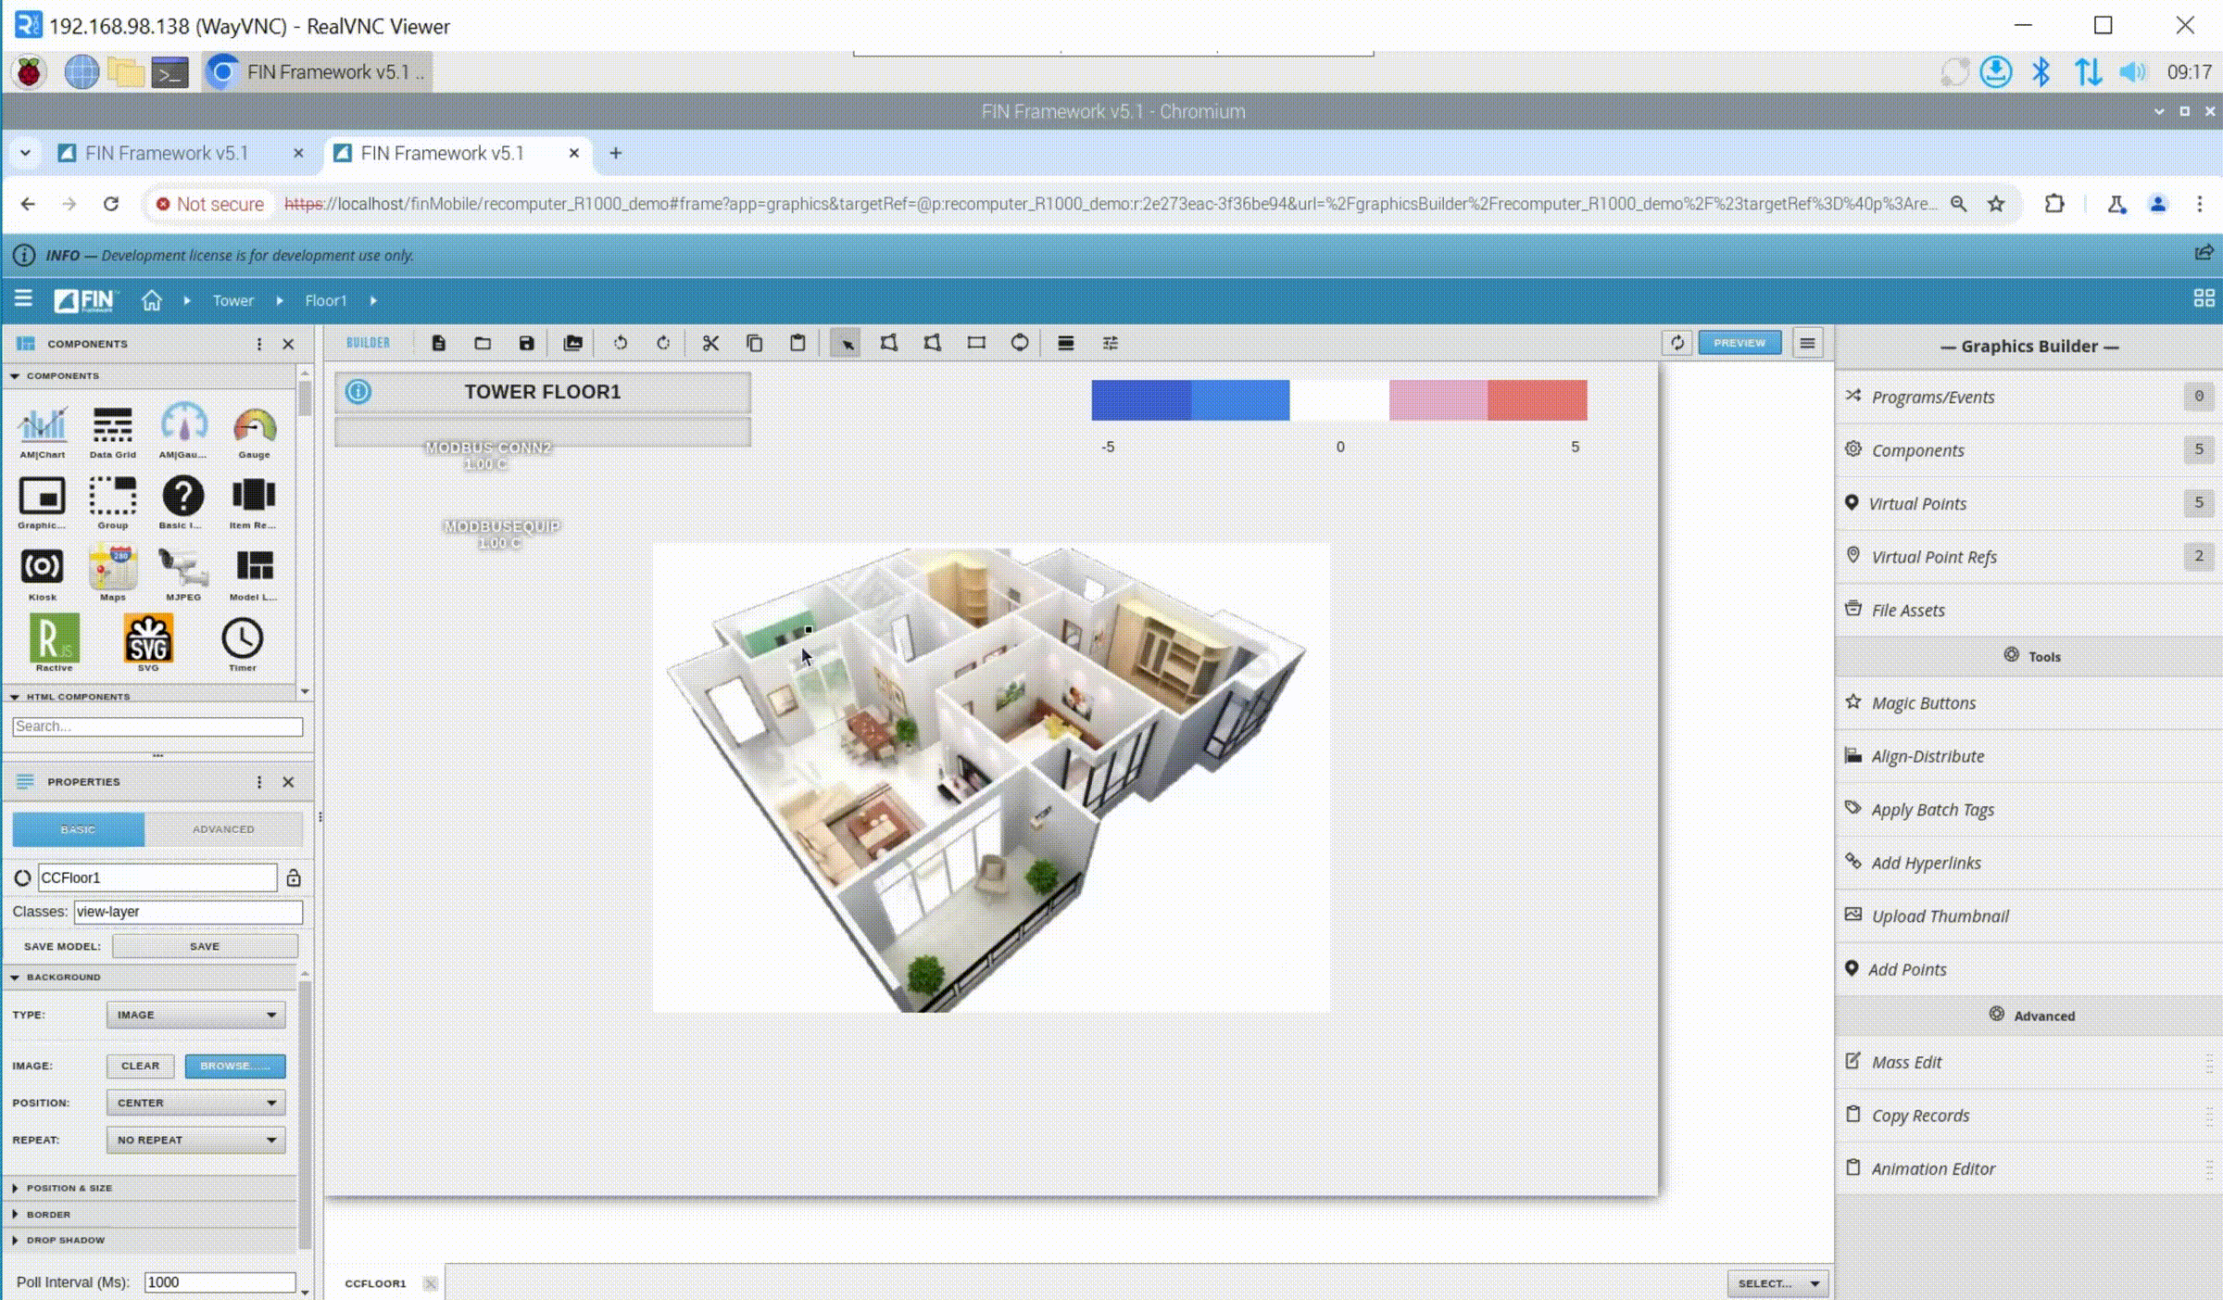Select the Maps component
2223x1300 pixels.
113,573
